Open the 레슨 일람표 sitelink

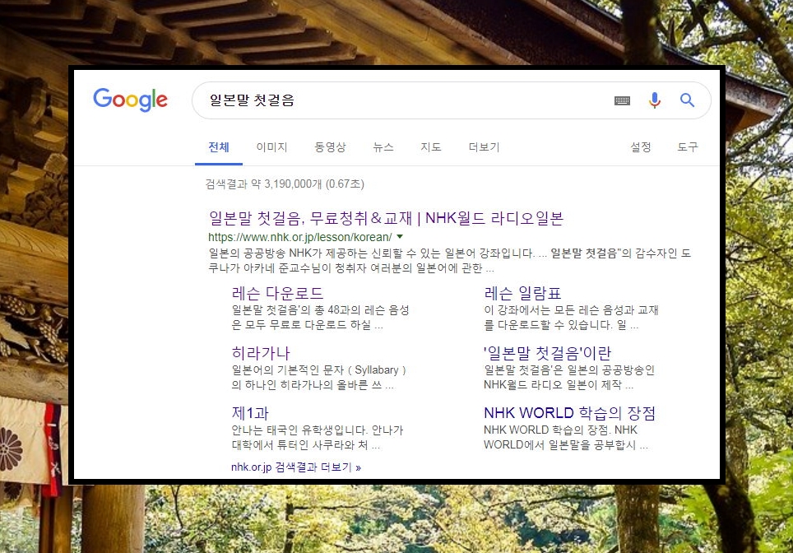pyautogui.click(x=522, y=293)
